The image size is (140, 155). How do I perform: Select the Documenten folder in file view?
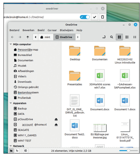(x=100, y=51)
